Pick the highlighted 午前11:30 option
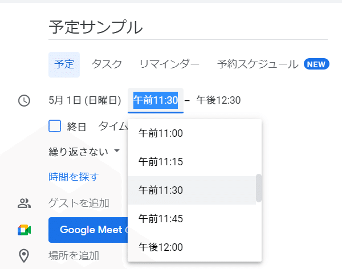This screenshot has height=269, width=342. point(192,190)
